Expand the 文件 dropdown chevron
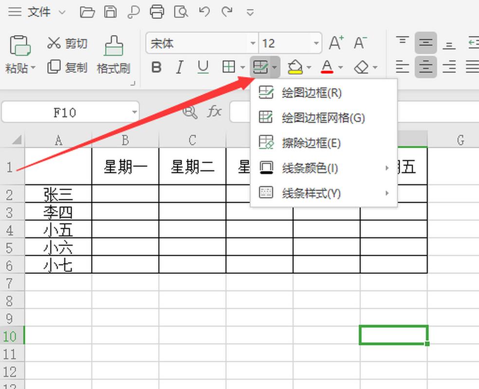The height and width of the screenshot is (389, 479). coord(62,13)
